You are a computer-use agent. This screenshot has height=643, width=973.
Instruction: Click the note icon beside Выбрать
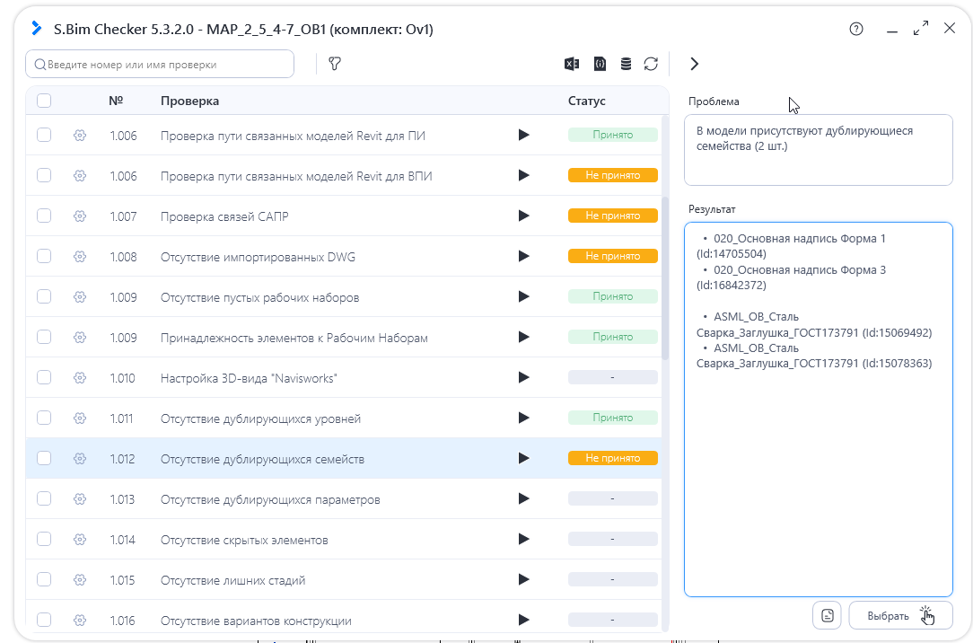[x=828, y=616]
